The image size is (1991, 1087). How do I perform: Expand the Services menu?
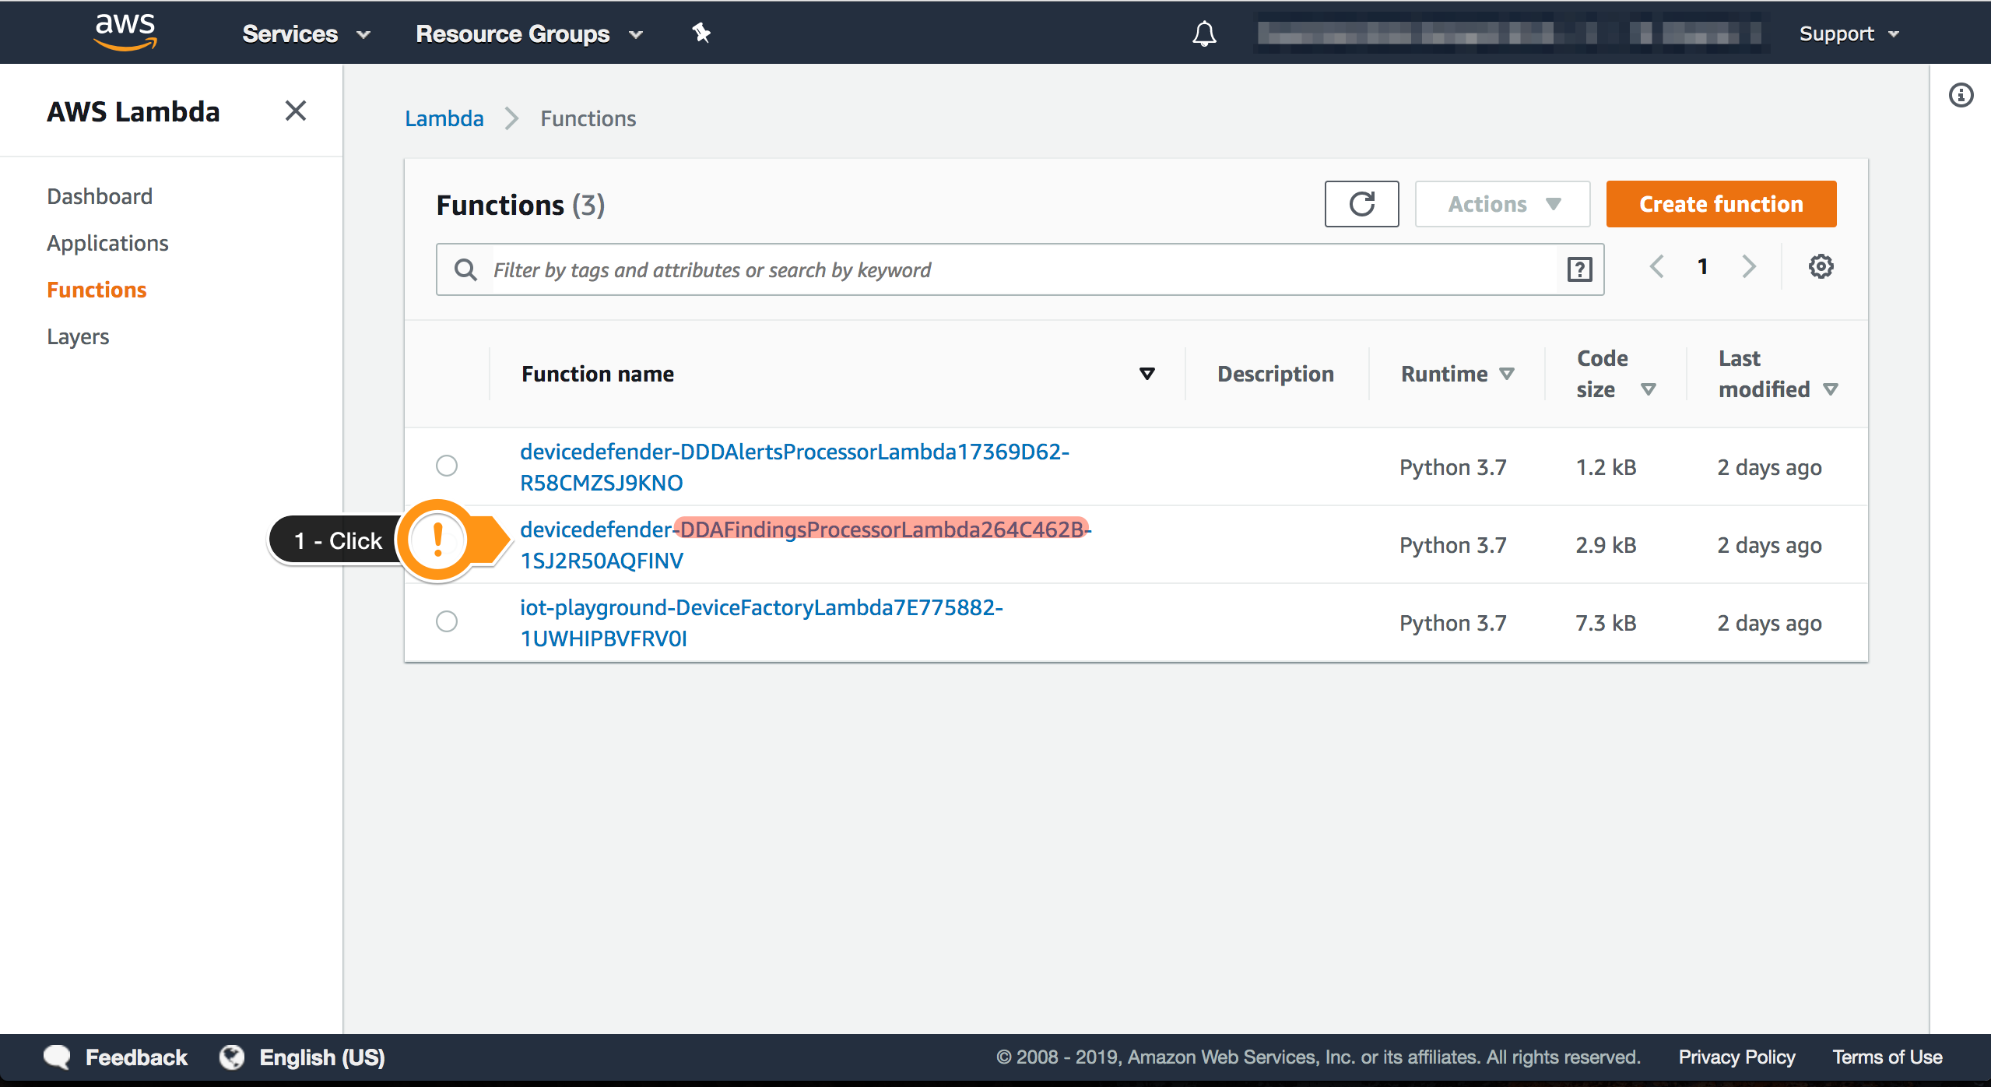click(306, 33)
